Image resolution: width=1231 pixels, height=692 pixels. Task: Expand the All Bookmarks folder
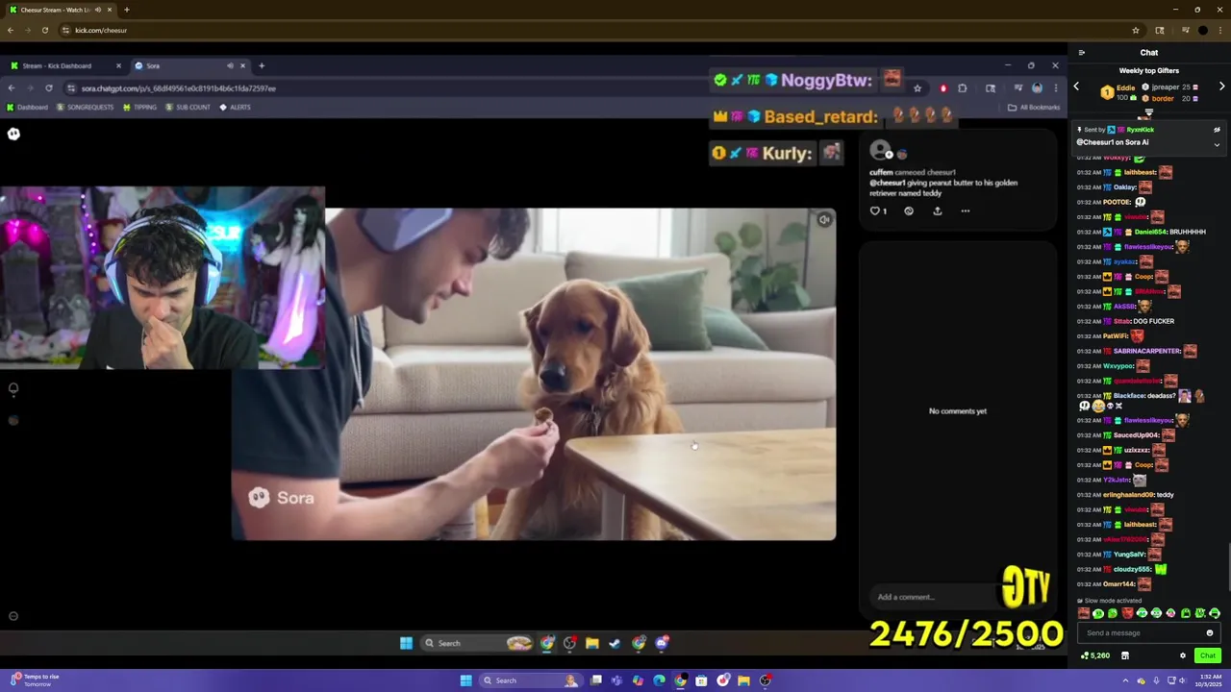tap(1034, 107)
